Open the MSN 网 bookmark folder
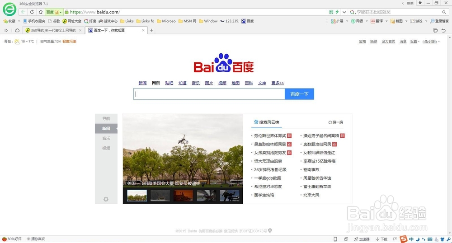 pyautogui.click(x=188, y=21)
